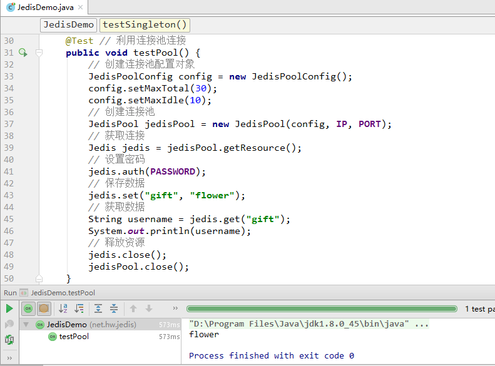Screen dimensions: 495x366
Task: Collapse all test nodes
Action: click(114, 308)
